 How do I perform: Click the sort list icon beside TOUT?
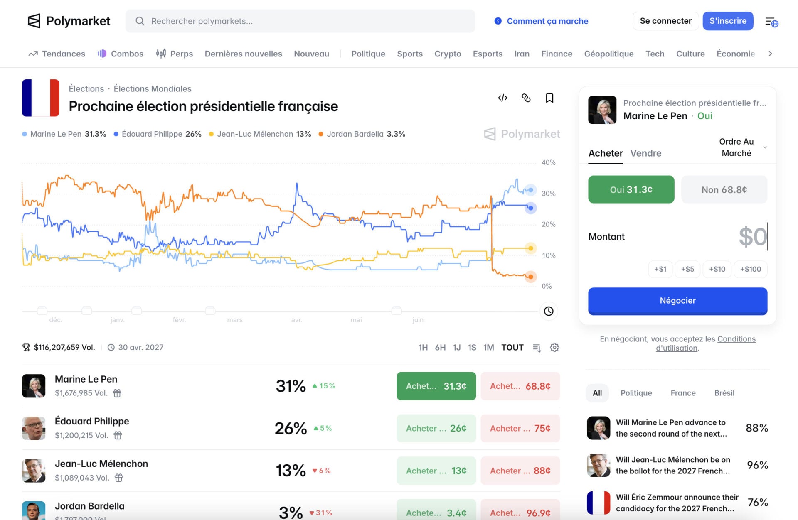click(537, 348)
